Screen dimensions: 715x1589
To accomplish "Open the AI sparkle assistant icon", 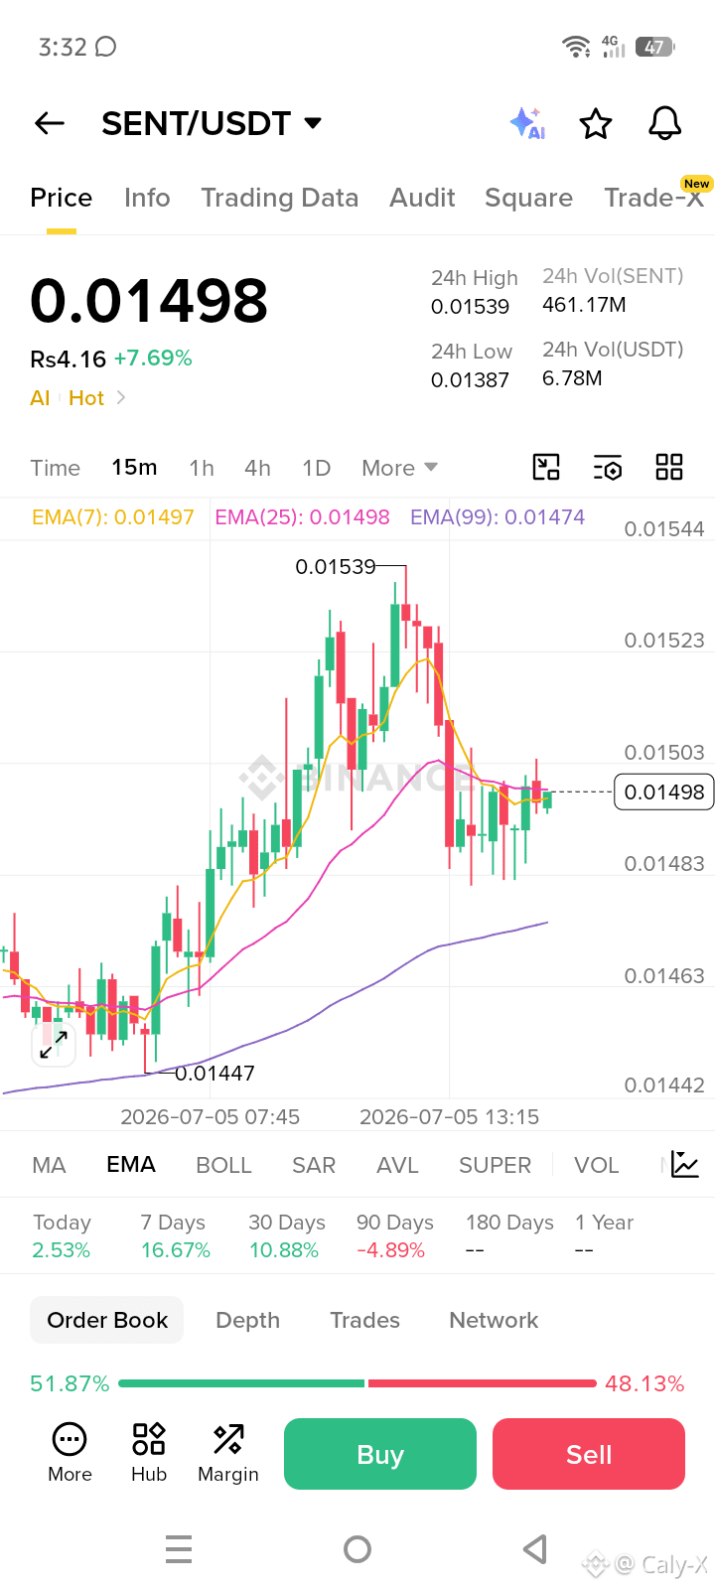I will 527,123.
